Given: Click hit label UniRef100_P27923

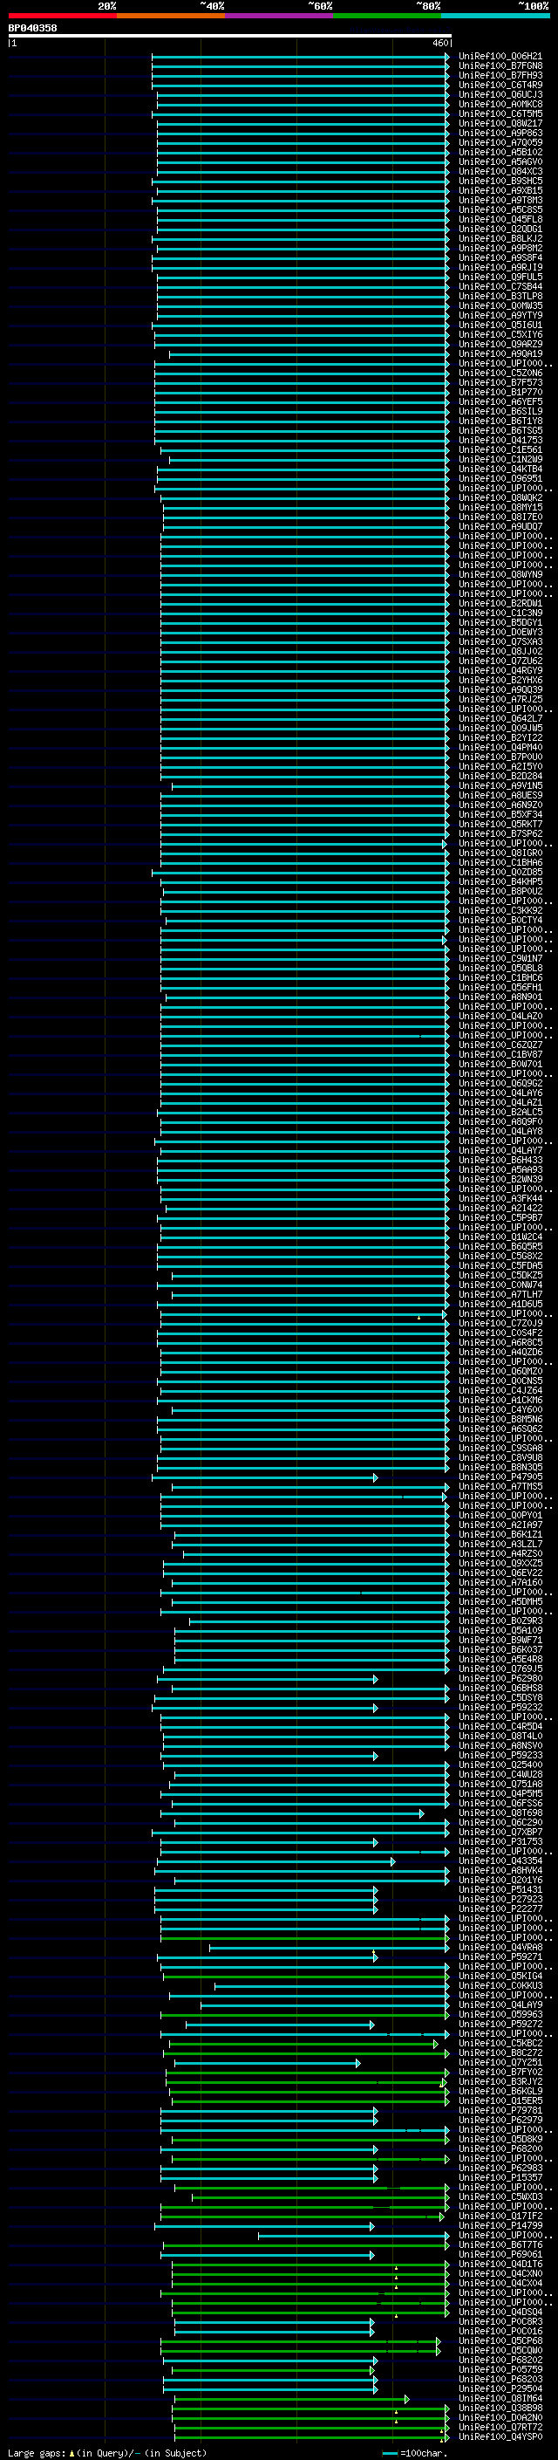Looking at the screenshot, I should [x=500, y=1900].
